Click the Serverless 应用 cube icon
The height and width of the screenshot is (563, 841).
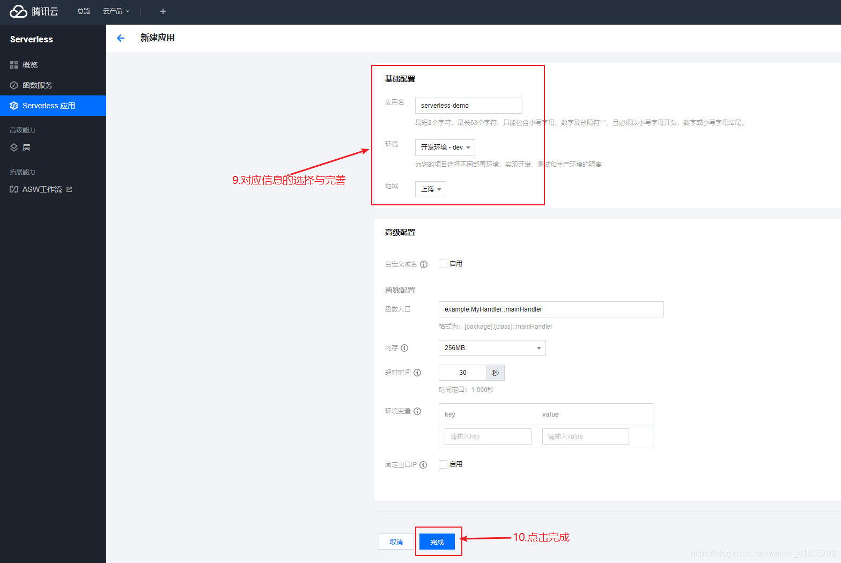coord(14,106)
